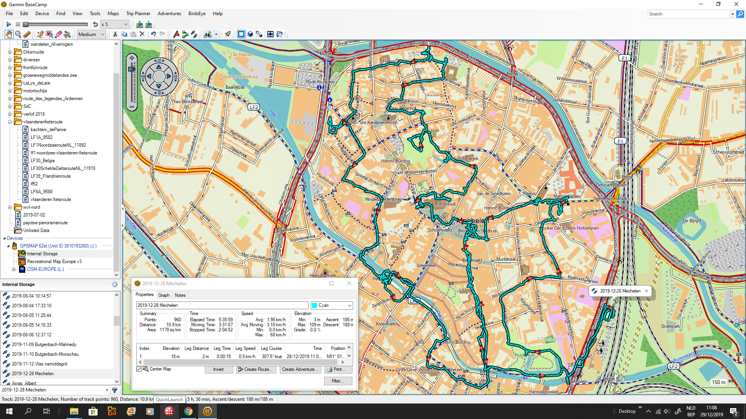Open the Cyan track color dropdown
Viewport: 746px width, 419px height.
click(332, 305)
